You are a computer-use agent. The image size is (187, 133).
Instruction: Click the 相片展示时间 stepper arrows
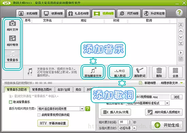pyautogui.click(x=130, y=122)
